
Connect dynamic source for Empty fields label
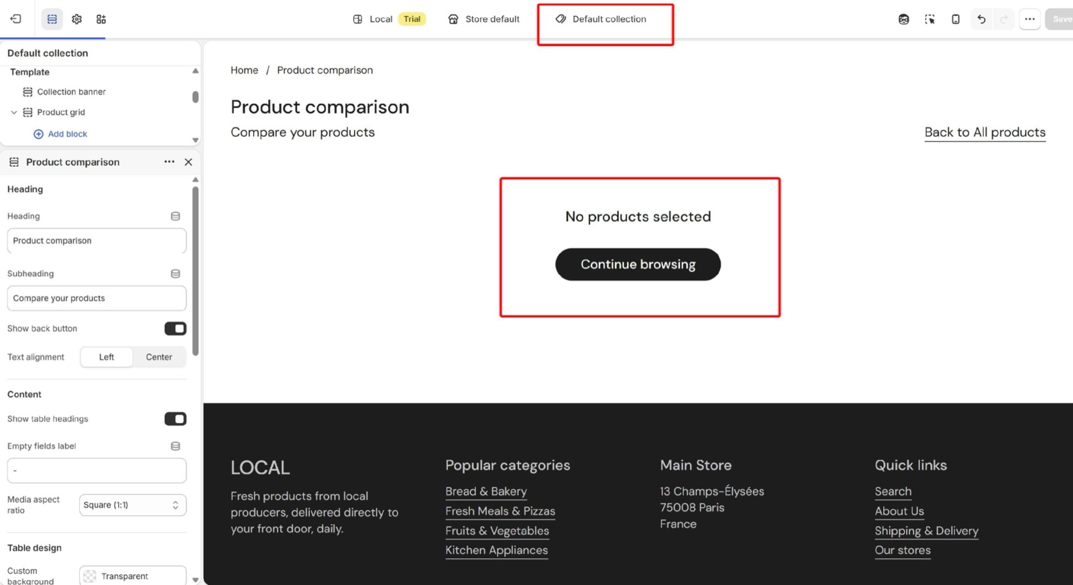(x=175, y=446)
